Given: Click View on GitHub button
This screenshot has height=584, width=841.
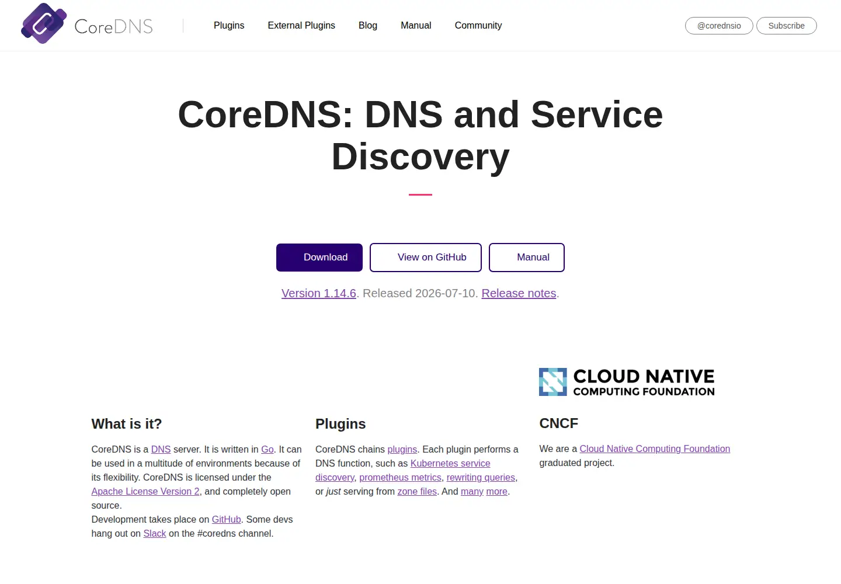Looking at the screenshot, I should (x=426, y=258).
